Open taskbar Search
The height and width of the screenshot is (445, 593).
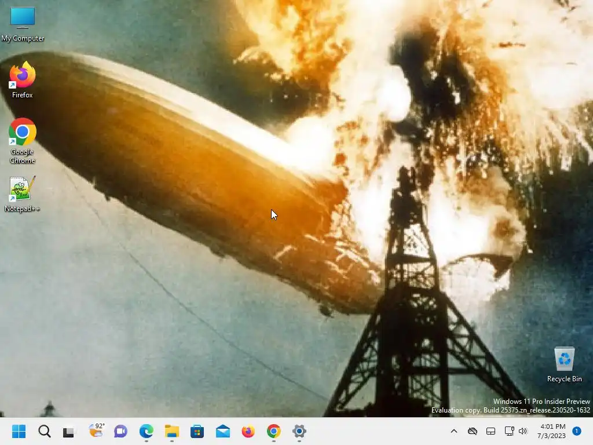point(44,431)
